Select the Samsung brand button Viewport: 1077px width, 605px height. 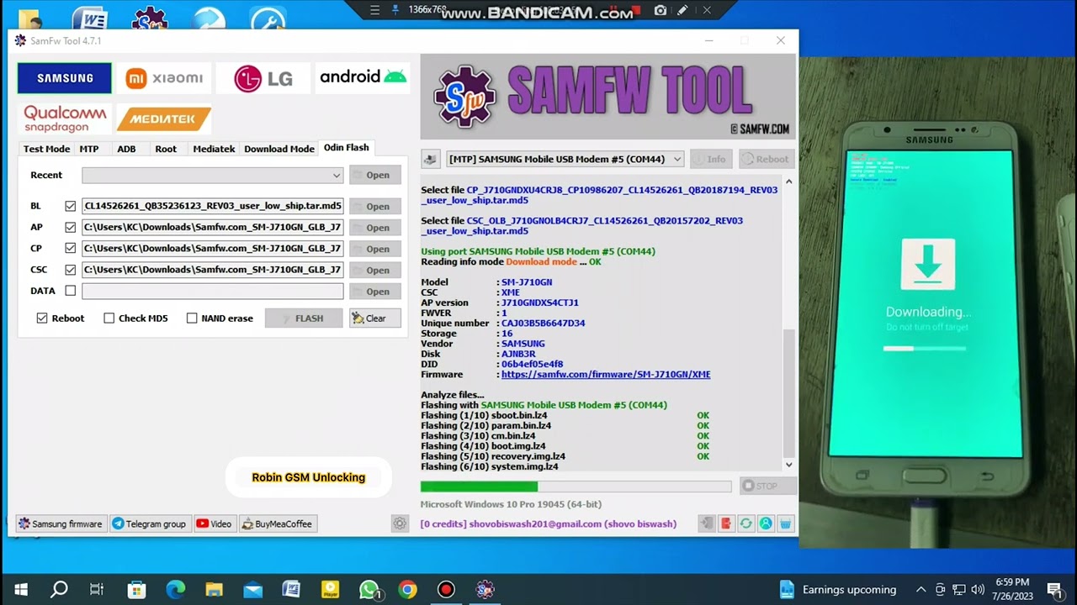65,78
